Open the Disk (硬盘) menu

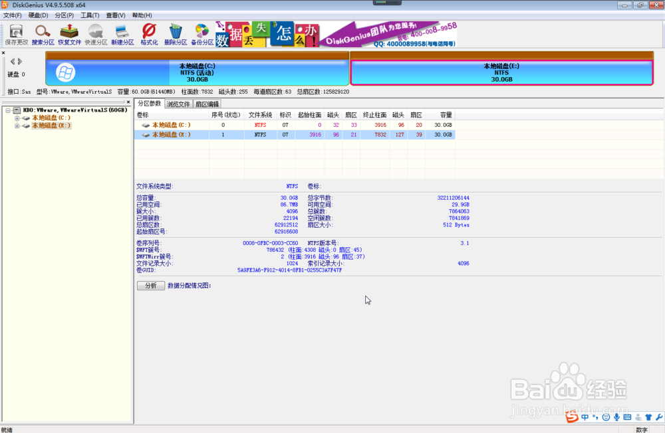38,15
